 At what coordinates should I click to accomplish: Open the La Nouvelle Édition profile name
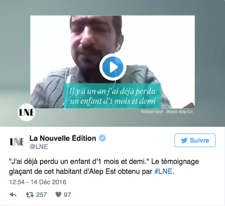click(x=63, y=138)
